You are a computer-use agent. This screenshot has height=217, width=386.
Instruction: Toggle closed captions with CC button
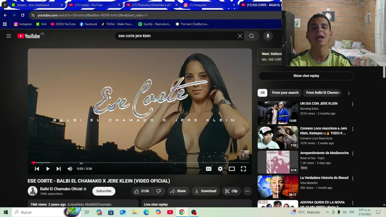pyautogui.click(x=208, y=169)
